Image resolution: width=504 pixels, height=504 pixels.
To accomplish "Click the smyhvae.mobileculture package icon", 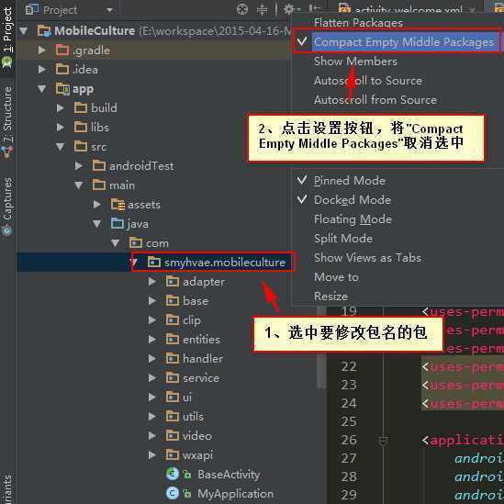I will click(154, 263).
